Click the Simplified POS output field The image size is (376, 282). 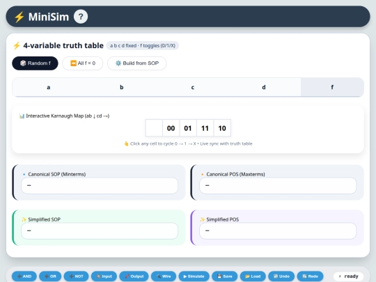(278, 231)
